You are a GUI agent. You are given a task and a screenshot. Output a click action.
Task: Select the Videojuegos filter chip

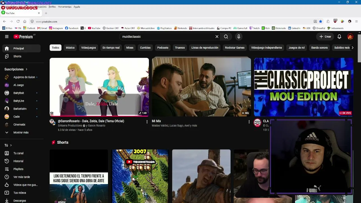tap(89, 48)
